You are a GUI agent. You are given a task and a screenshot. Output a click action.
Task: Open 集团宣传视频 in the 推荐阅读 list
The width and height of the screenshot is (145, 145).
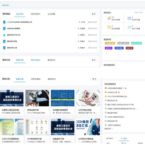(x=12, y=41)
